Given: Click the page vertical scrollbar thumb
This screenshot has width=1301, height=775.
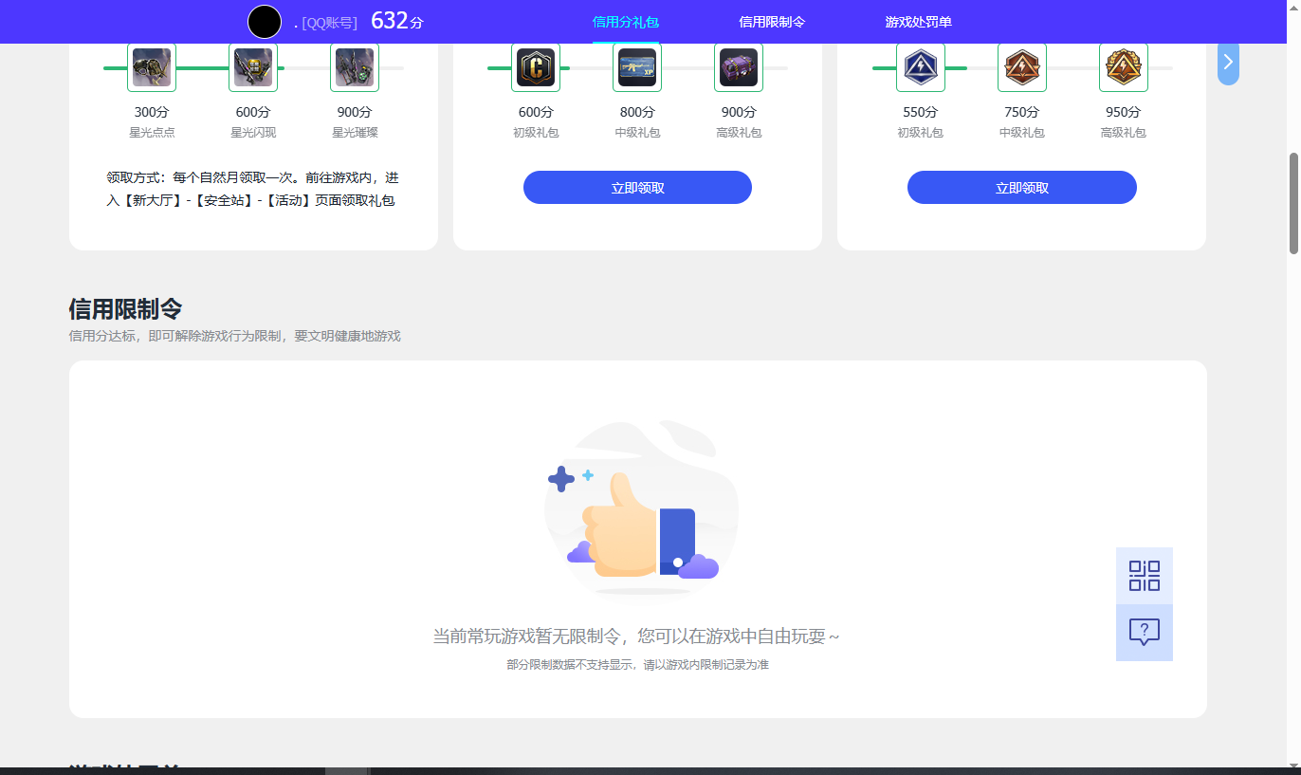Looking at the screenshot, I should [x=1293, y=203].
